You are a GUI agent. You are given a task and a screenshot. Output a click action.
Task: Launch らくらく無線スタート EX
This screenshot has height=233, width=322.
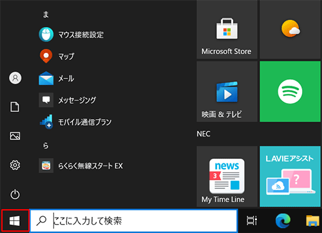point(81,165)
